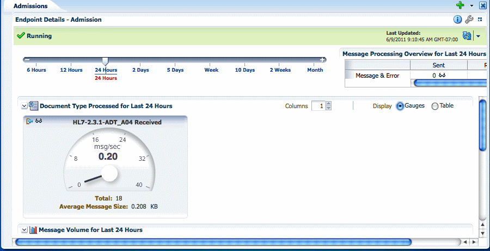Select the 6 Hours time range

[x=36, y=70]
